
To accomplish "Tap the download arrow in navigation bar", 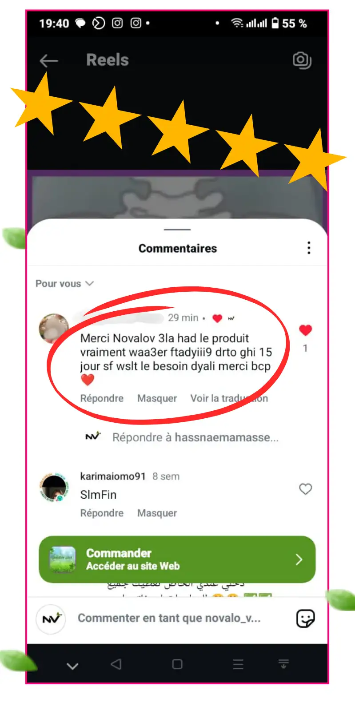I will point(283,664).
